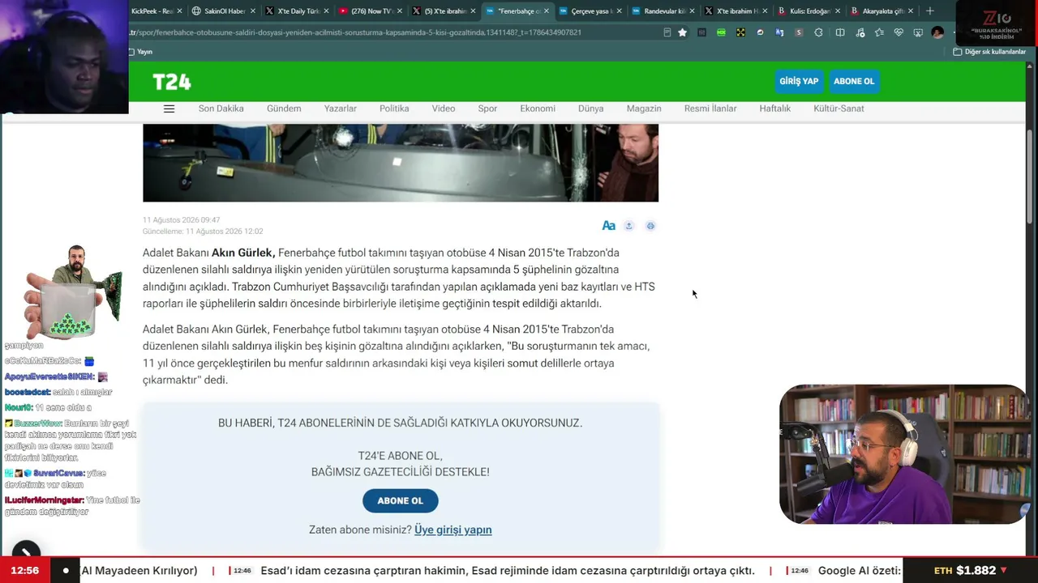Open the T24 hamburger menu

pyautogui.click(x=169, y=109)
